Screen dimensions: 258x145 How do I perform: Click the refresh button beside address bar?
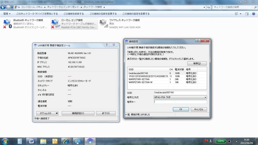click(208, 7)
